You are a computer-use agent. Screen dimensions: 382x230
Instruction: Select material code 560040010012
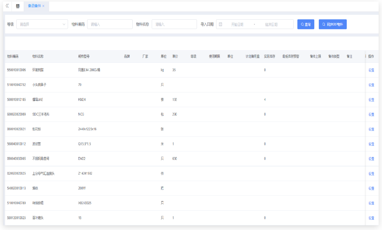(x=16, y=144)
